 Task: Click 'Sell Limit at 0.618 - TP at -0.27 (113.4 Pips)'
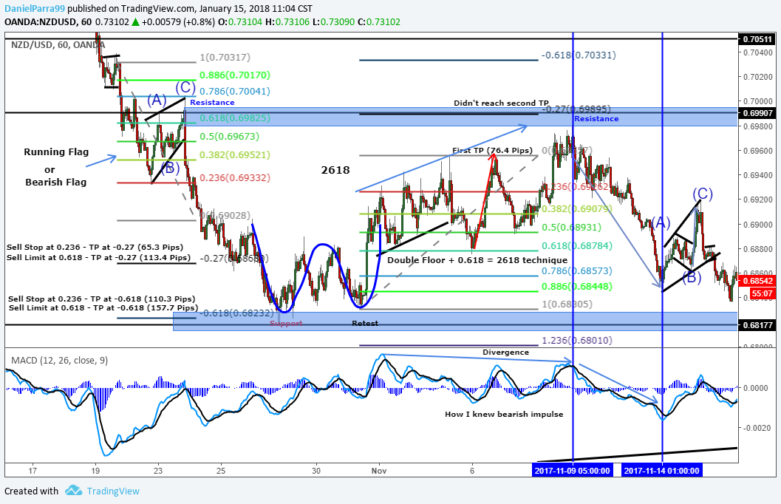98,257
